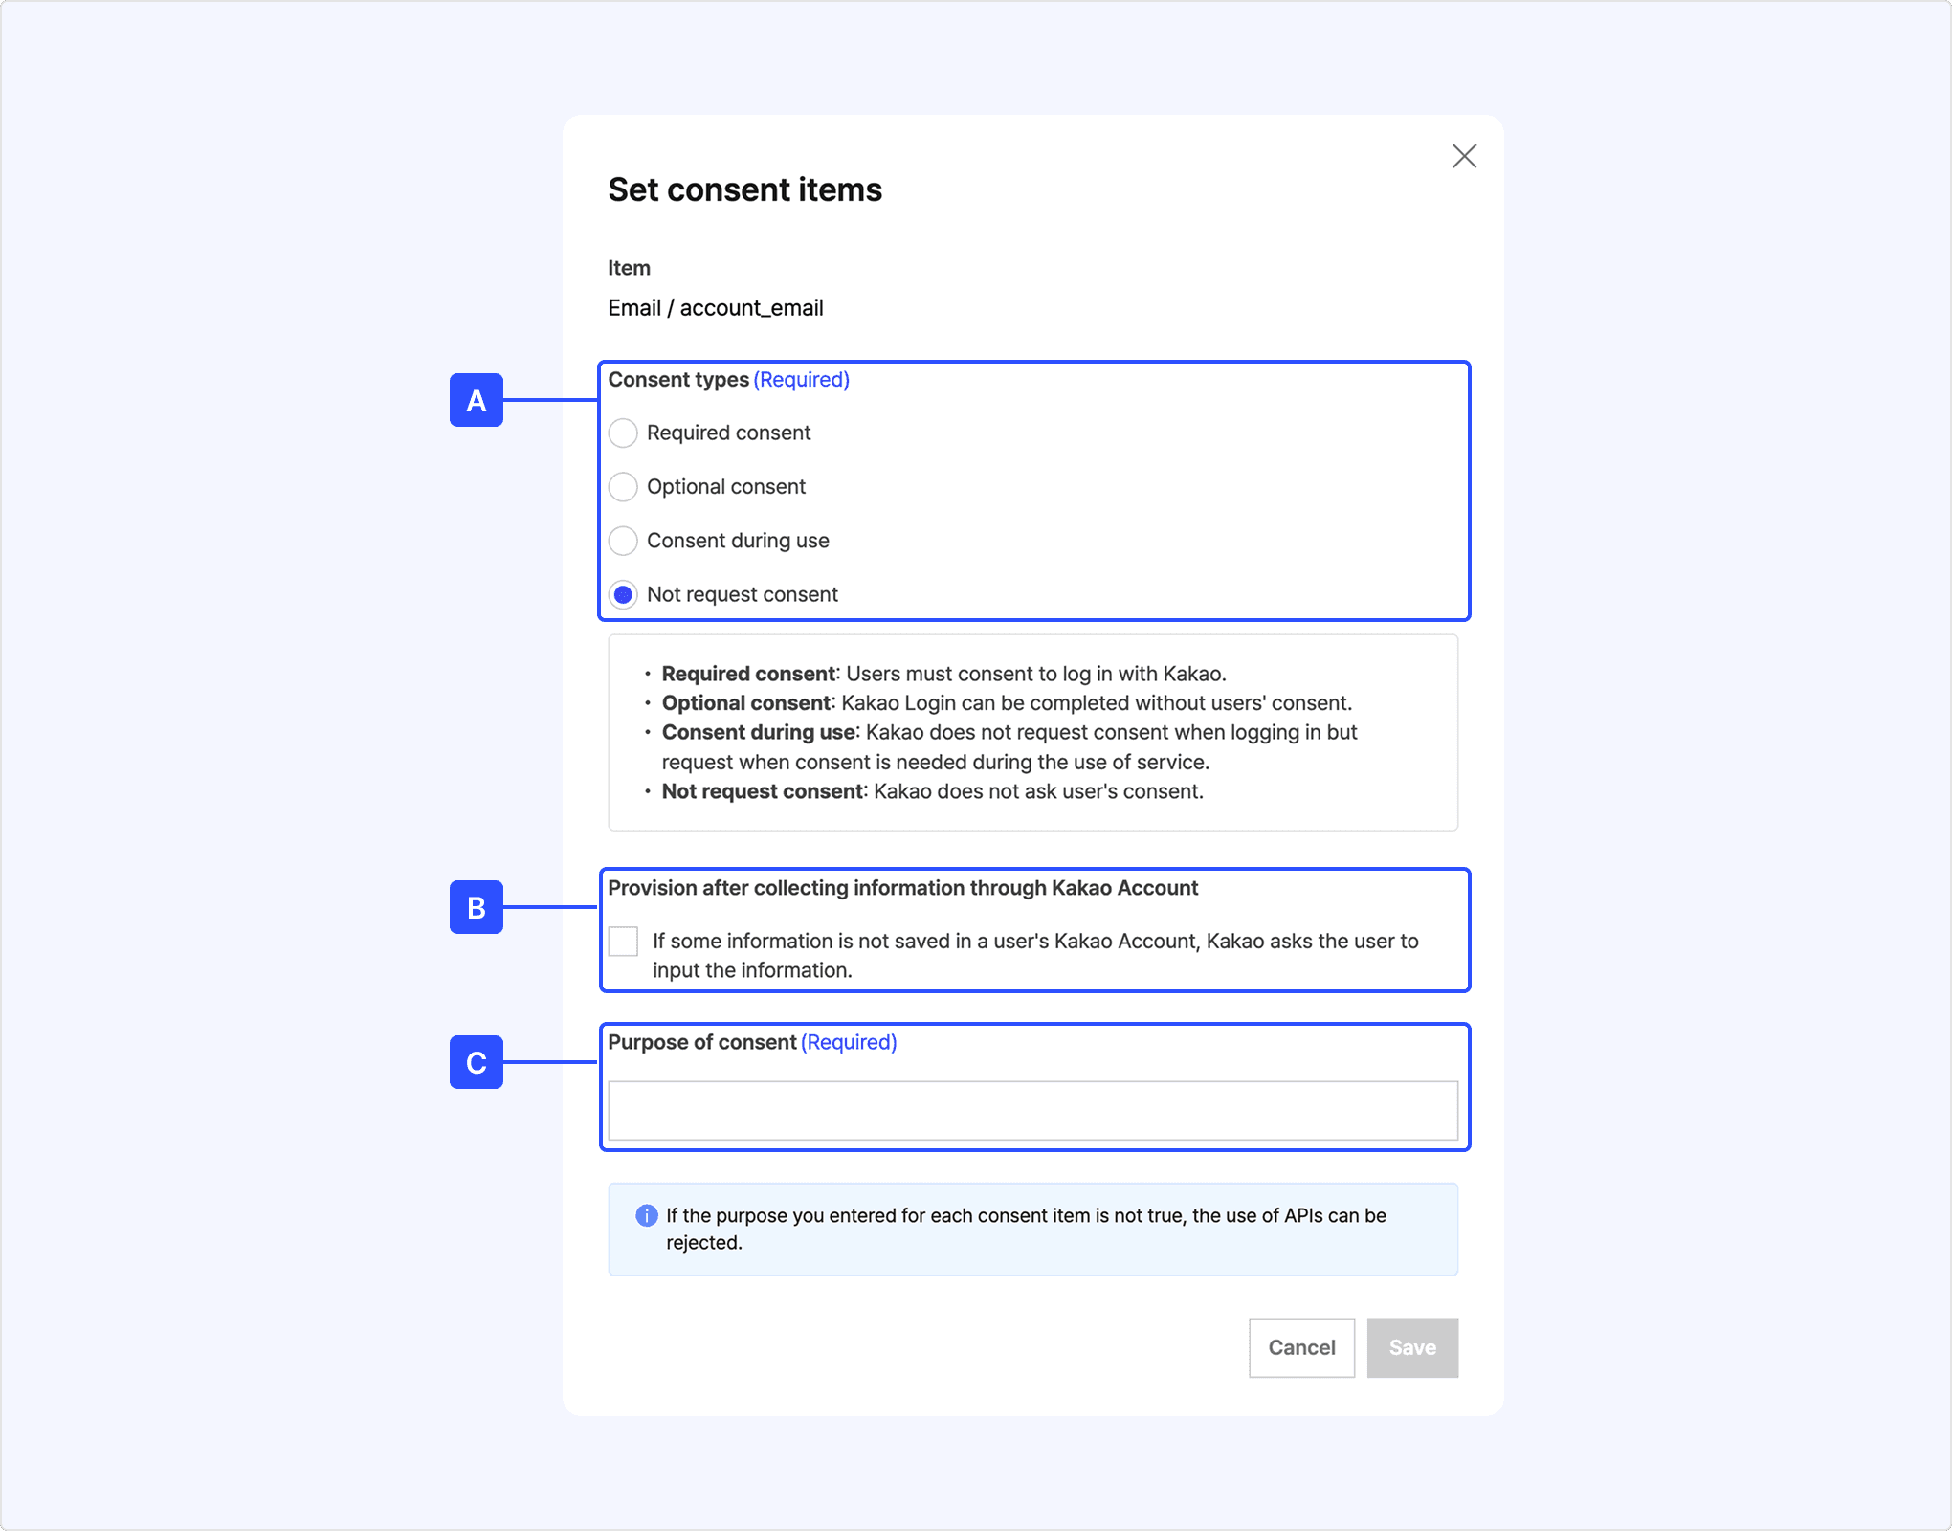The height and width of the screenshot is (1531, 1952).
Task: Click the Provision after collecting information heading
Action: [x=902, y=888]
